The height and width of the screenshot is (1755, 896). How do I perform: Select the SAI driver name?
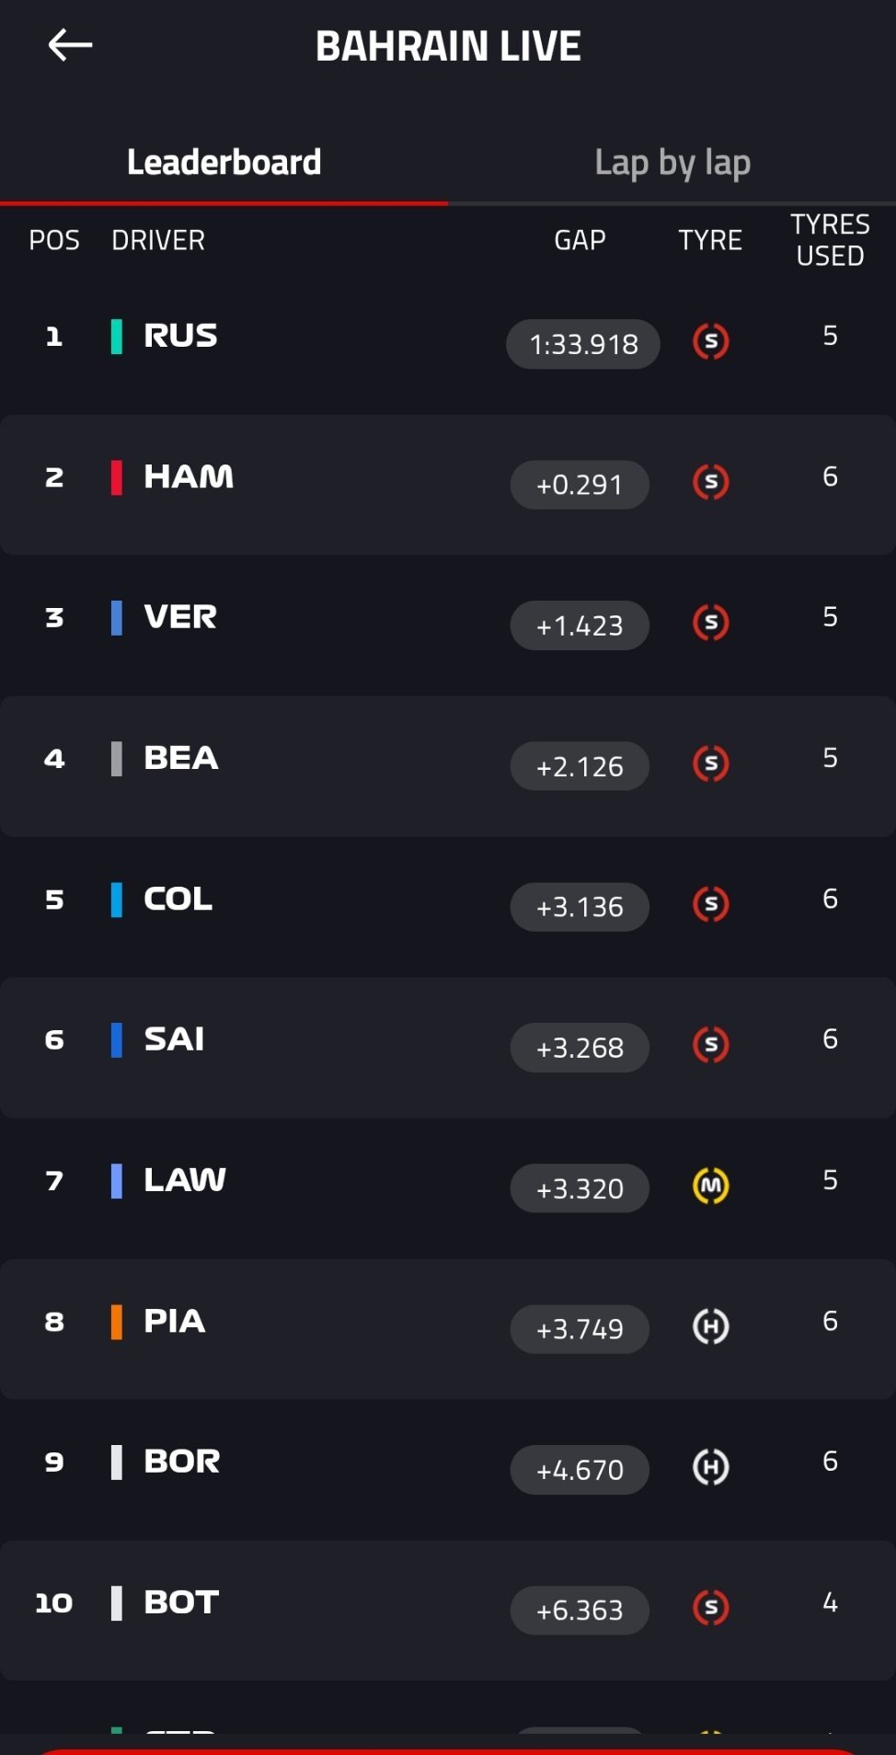pyautogui.click(x=174, y=1039)
